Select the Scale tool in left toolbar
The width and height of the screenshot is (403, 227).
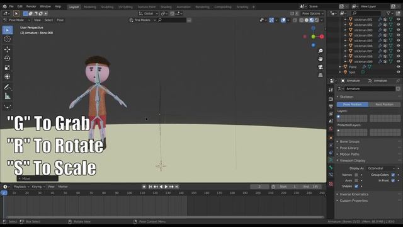tap(7, 67)
